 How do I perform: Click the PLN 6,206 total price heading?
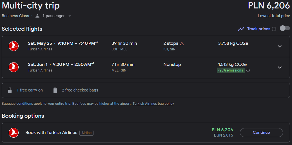point(269,6)
